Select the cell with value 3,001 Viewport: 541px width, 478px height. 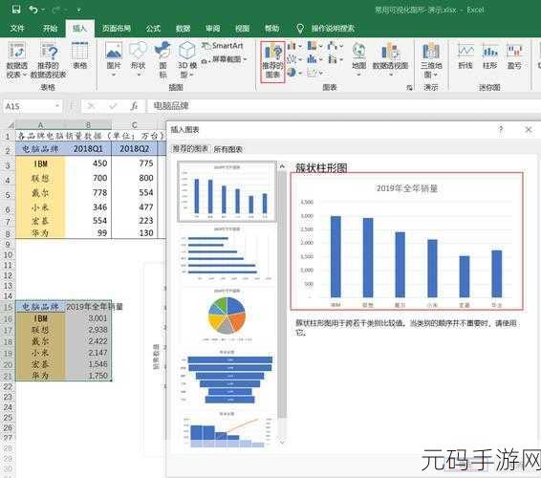point(88,318)
